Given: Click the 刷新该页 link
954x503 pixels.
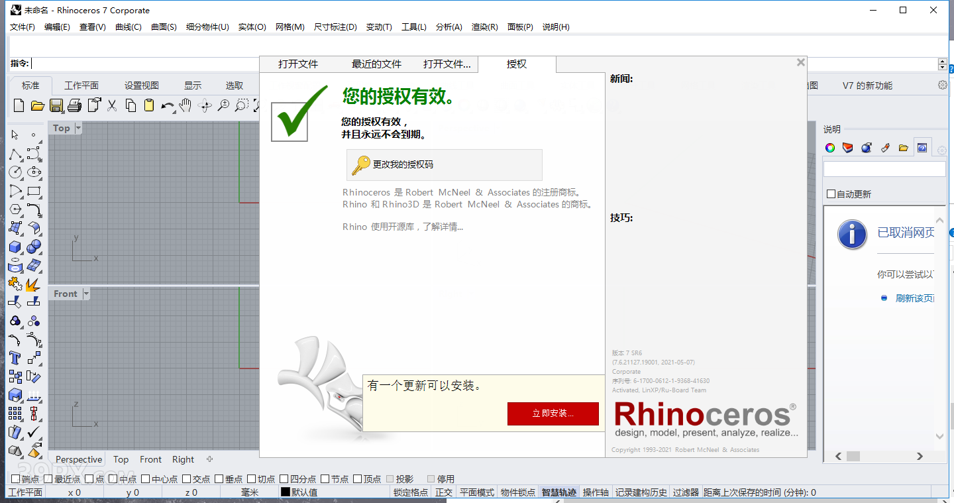Looking at the screenshot, I should click(916, 298).
